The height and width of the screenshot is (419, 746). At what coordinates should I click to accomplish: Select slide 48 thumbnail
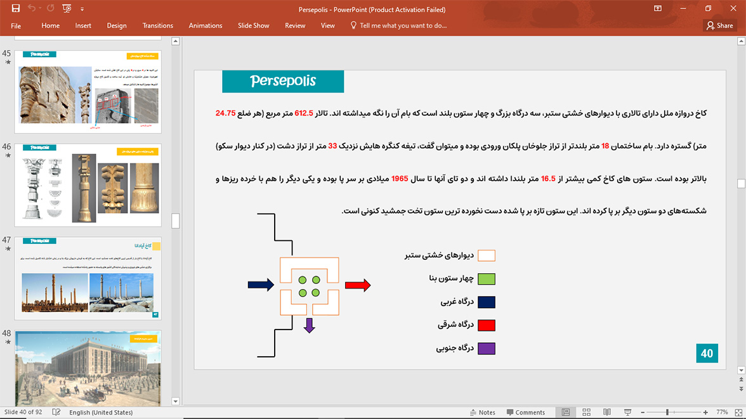click(88, 368)
